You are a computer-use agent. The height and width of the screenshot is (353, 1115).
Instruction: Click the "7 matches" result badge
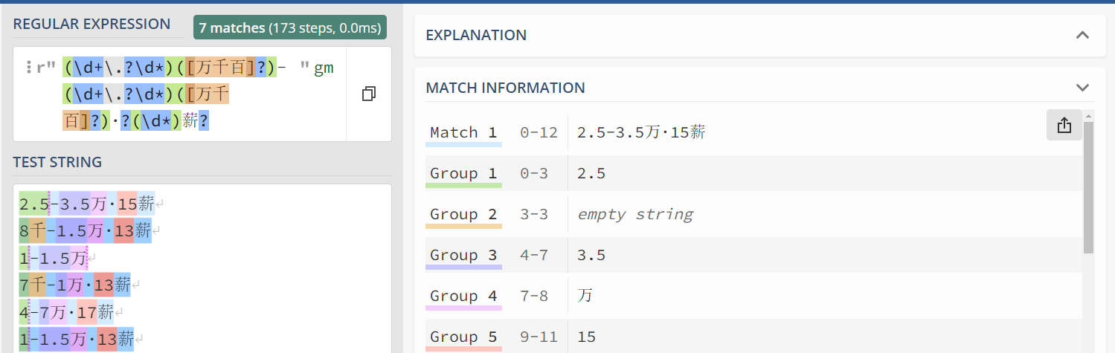(289, 28)
